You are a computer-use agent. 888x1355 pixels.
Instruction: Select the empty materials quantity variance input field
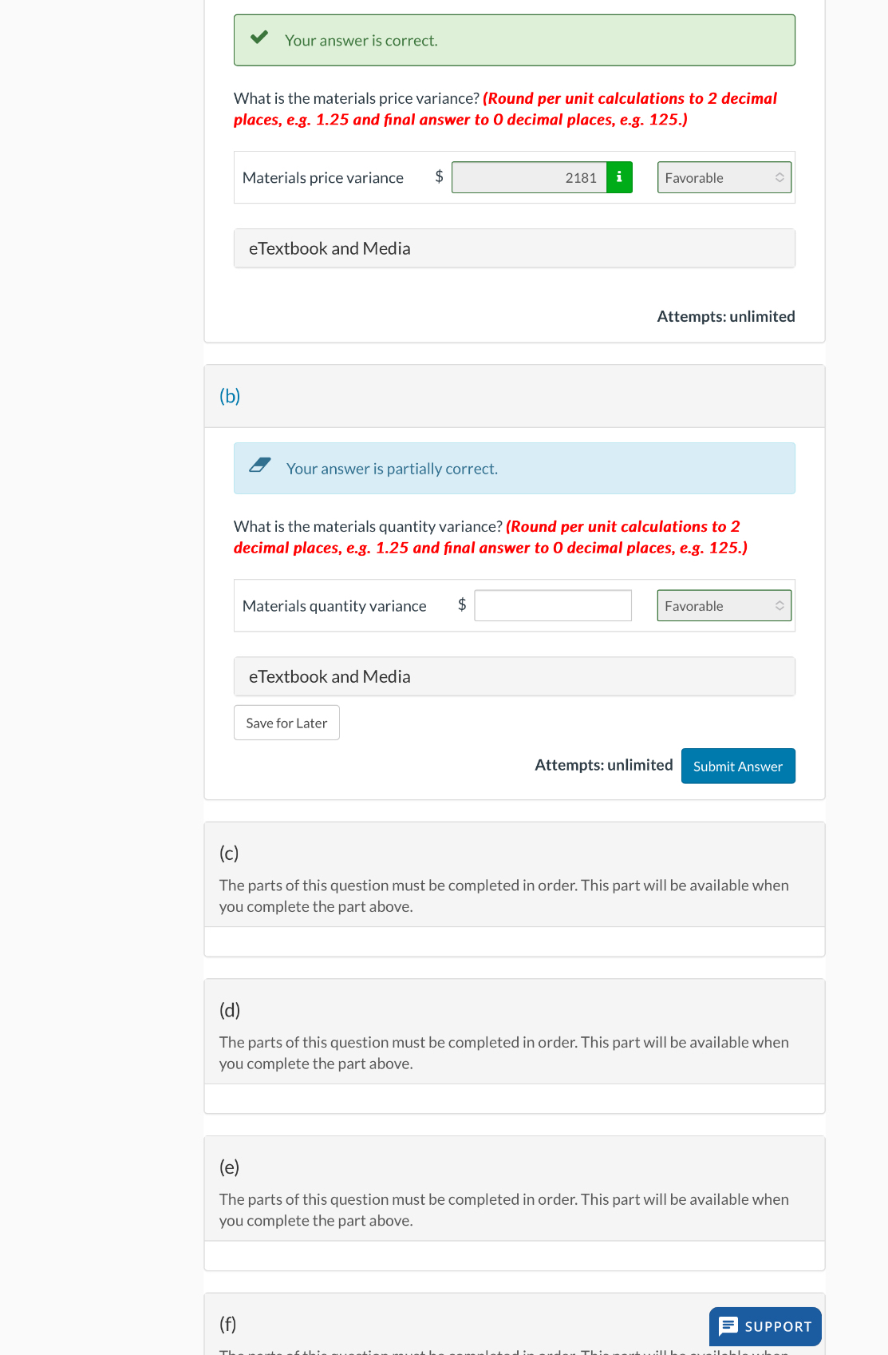click(552, 606)
